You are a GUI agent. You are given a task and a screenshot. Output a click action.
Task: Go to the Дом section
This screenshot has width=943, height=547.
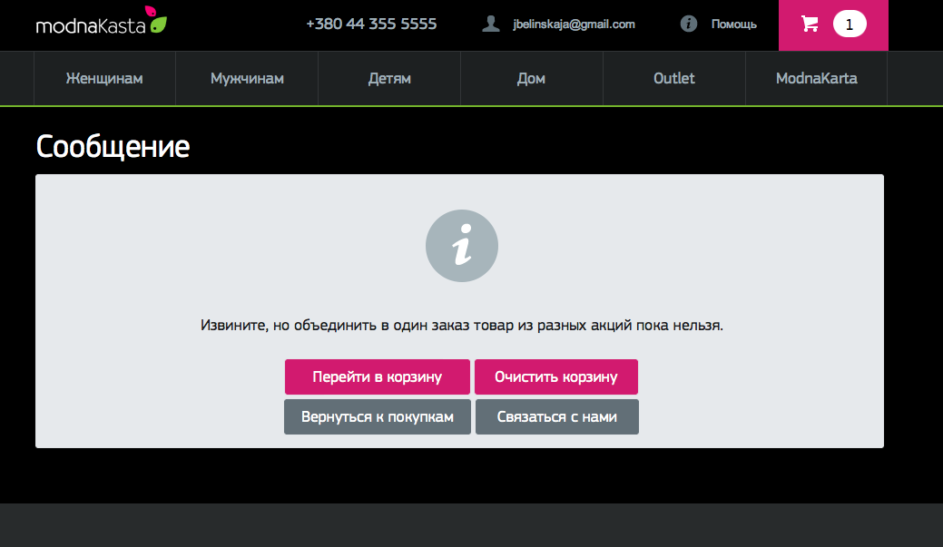[532, 78]
